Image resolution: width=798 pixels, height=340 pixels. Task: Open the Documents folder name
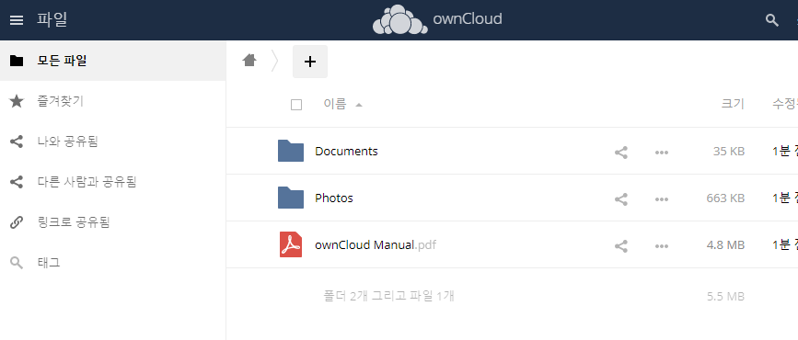point(346,151)
